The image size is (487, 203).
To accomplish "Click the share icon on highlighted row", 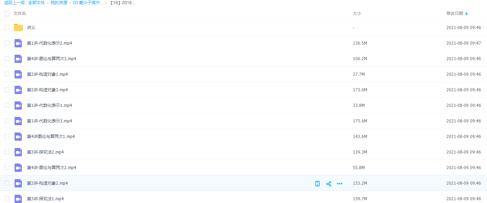I will 329,184.
